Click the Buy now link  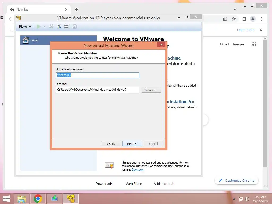click(138, 169)
